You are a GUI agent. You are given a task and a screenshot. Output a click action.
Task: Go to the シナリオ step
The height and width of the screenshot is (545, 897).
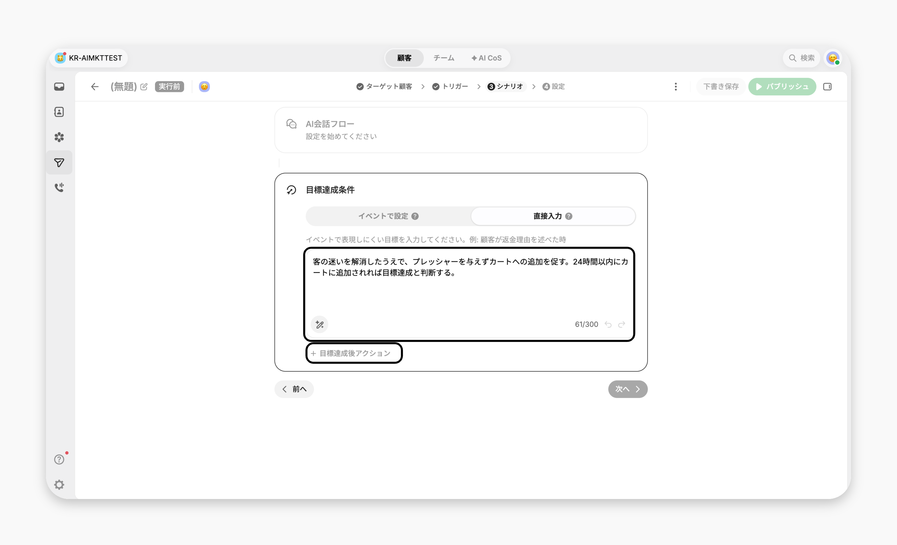tap(506, 87)
